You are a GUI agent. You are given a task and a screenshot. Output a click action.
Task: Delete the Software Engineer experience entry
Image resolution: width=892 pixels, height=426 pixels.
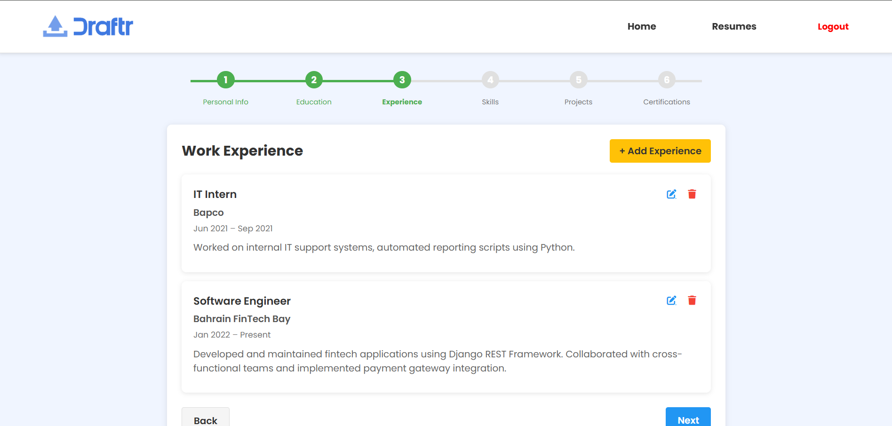(x=692, y=300)
